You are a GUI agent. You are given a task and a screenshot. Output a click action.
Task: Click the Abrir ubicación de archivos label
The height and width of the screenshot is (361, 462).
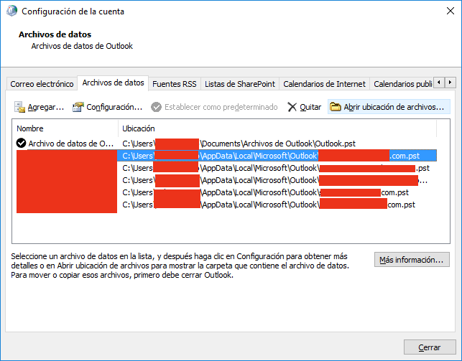(394, 107)
